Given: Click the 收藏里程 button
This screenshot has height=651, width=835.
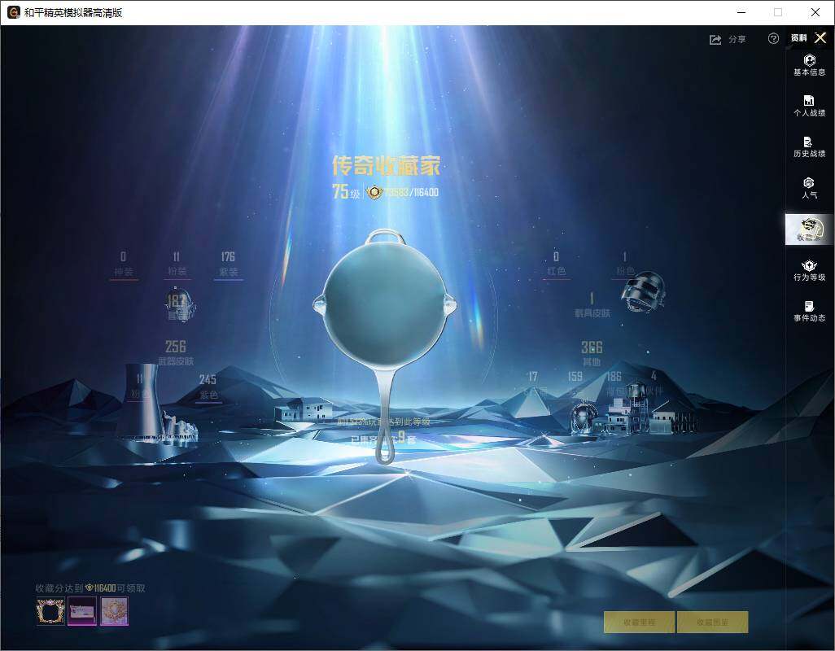Looking at the screenshot, I should [639, 622].
